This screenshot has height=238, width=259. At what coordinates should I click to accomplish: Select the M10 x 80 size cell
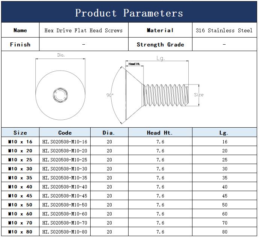coord(20,232)
